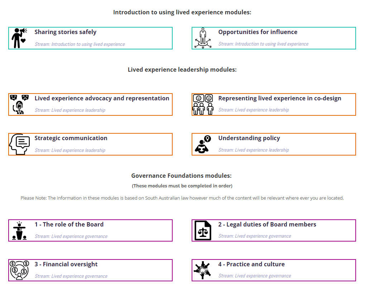
Task: Click the person with arrows icon
Action: 203,38
